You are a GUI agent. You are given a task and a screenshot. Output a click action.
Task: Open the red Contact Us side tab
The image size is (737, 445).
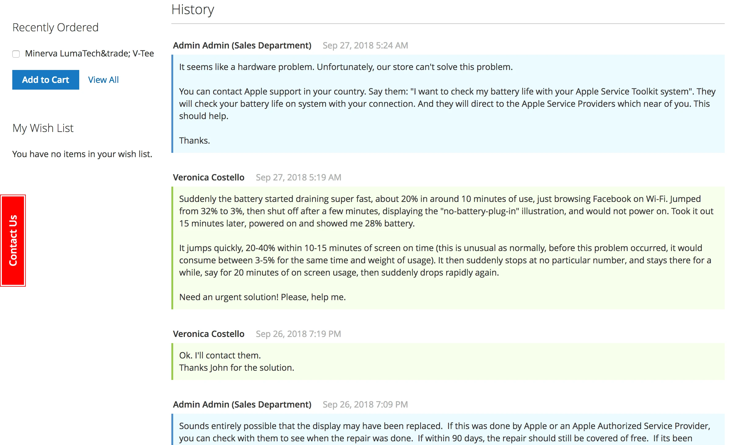(13, 241)
